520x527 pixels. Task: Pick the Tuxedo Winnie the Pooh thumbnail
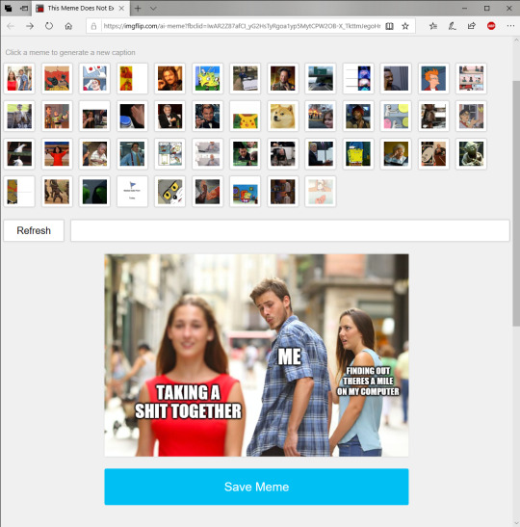point(19,191)
